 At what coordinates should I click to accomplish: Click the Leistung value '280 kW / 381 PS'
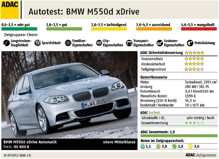click(197, 87)
